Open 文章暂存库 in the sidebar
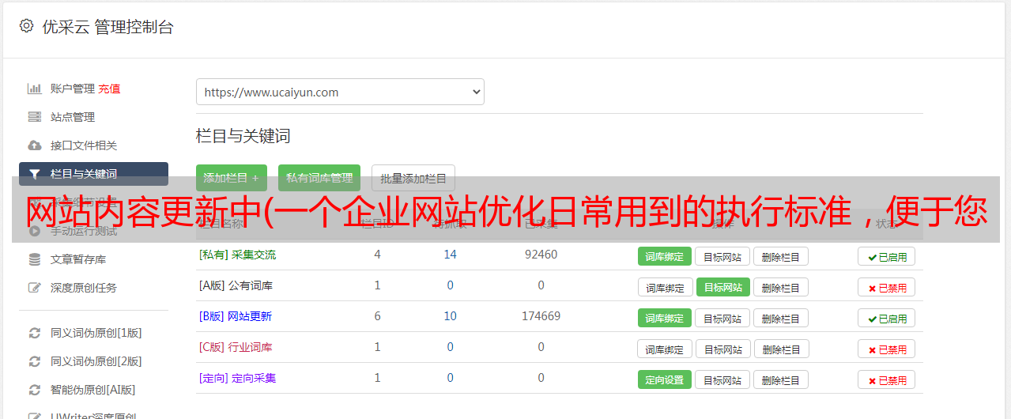Screen dimensions: 1011x419 78,259
